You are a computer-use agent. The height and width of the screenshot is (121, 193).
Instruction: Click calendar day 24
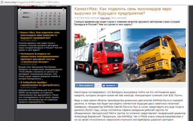(x=59, y=21)
